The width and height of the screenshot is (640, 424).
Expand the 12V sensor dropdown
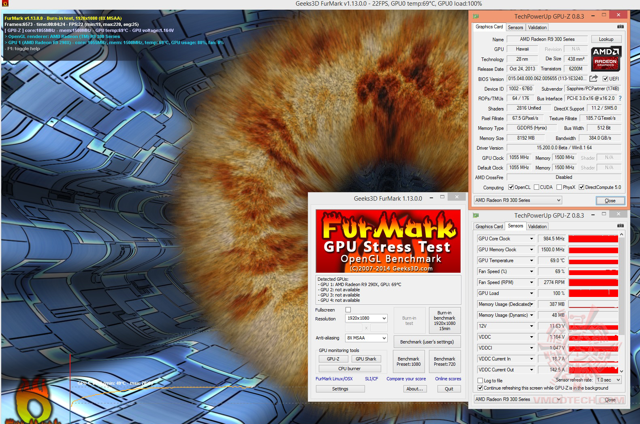[x=531, y=326]
